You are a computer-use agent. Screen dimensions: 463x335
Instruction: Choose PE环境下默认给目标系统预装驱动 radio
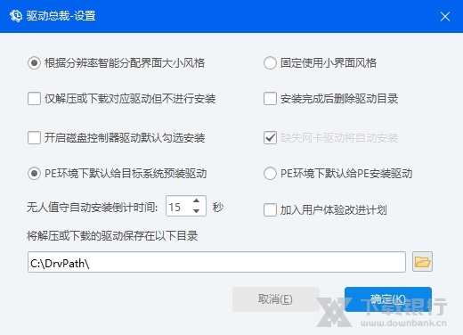point(34,174)
